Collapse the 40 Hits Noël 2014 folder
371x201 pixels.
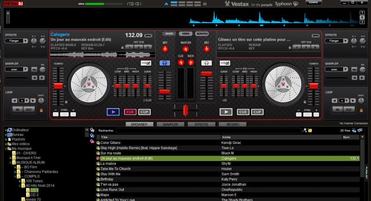pyautogui.click(x=20, y=186)
